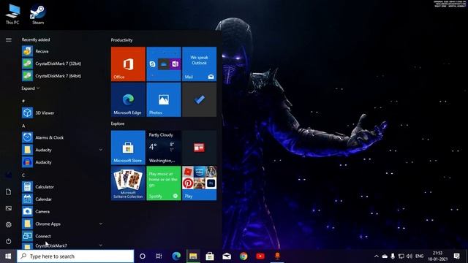The image size is (468, 263).
Task: Open the Play folder tile
Action: (199, 183)
